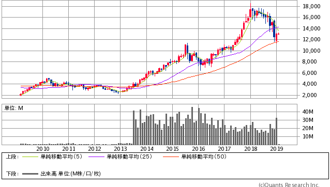Screen dimensions: 330x187
Task: Click the 2,000 price axis label
Action: (312, 95)
